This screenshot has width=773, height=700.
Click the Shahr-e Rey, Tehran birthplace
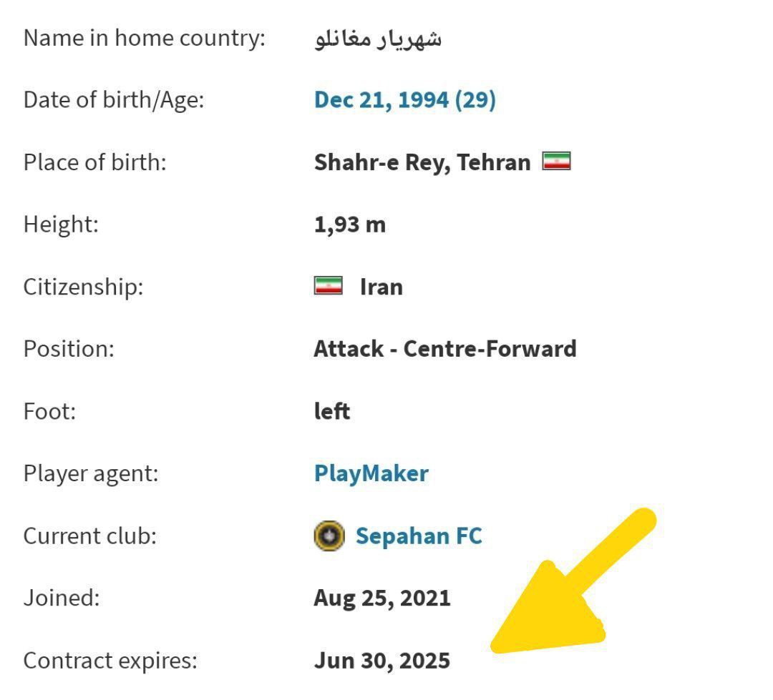pos(422,162)
